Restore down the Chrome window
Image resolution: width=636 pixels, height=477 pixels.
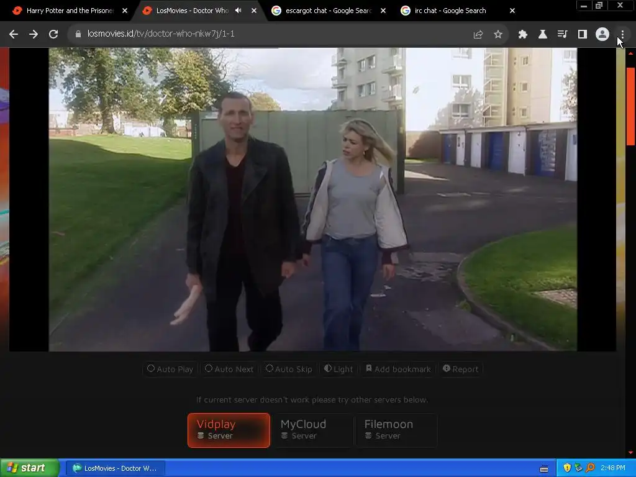click(x=599, y=6)
